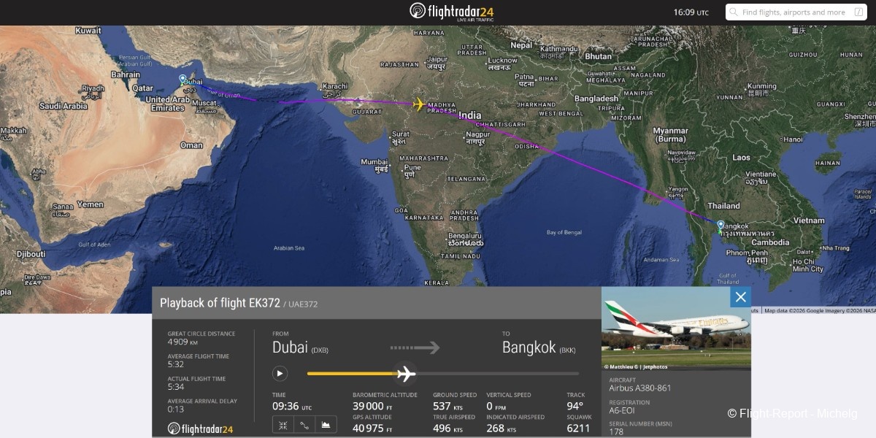Toggle the route line icon
This screenshot has width=876, height=438.
click(x=304, y=425)
